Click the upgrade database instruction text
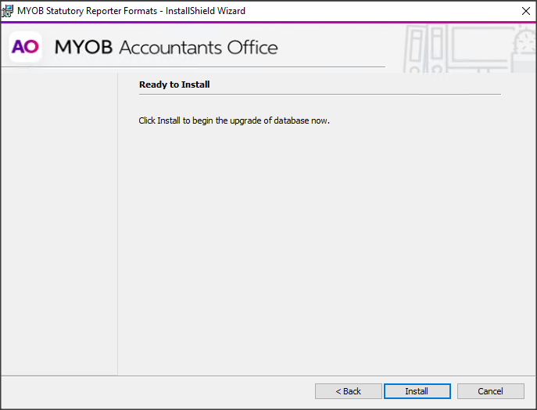 [x=234, y=120]
